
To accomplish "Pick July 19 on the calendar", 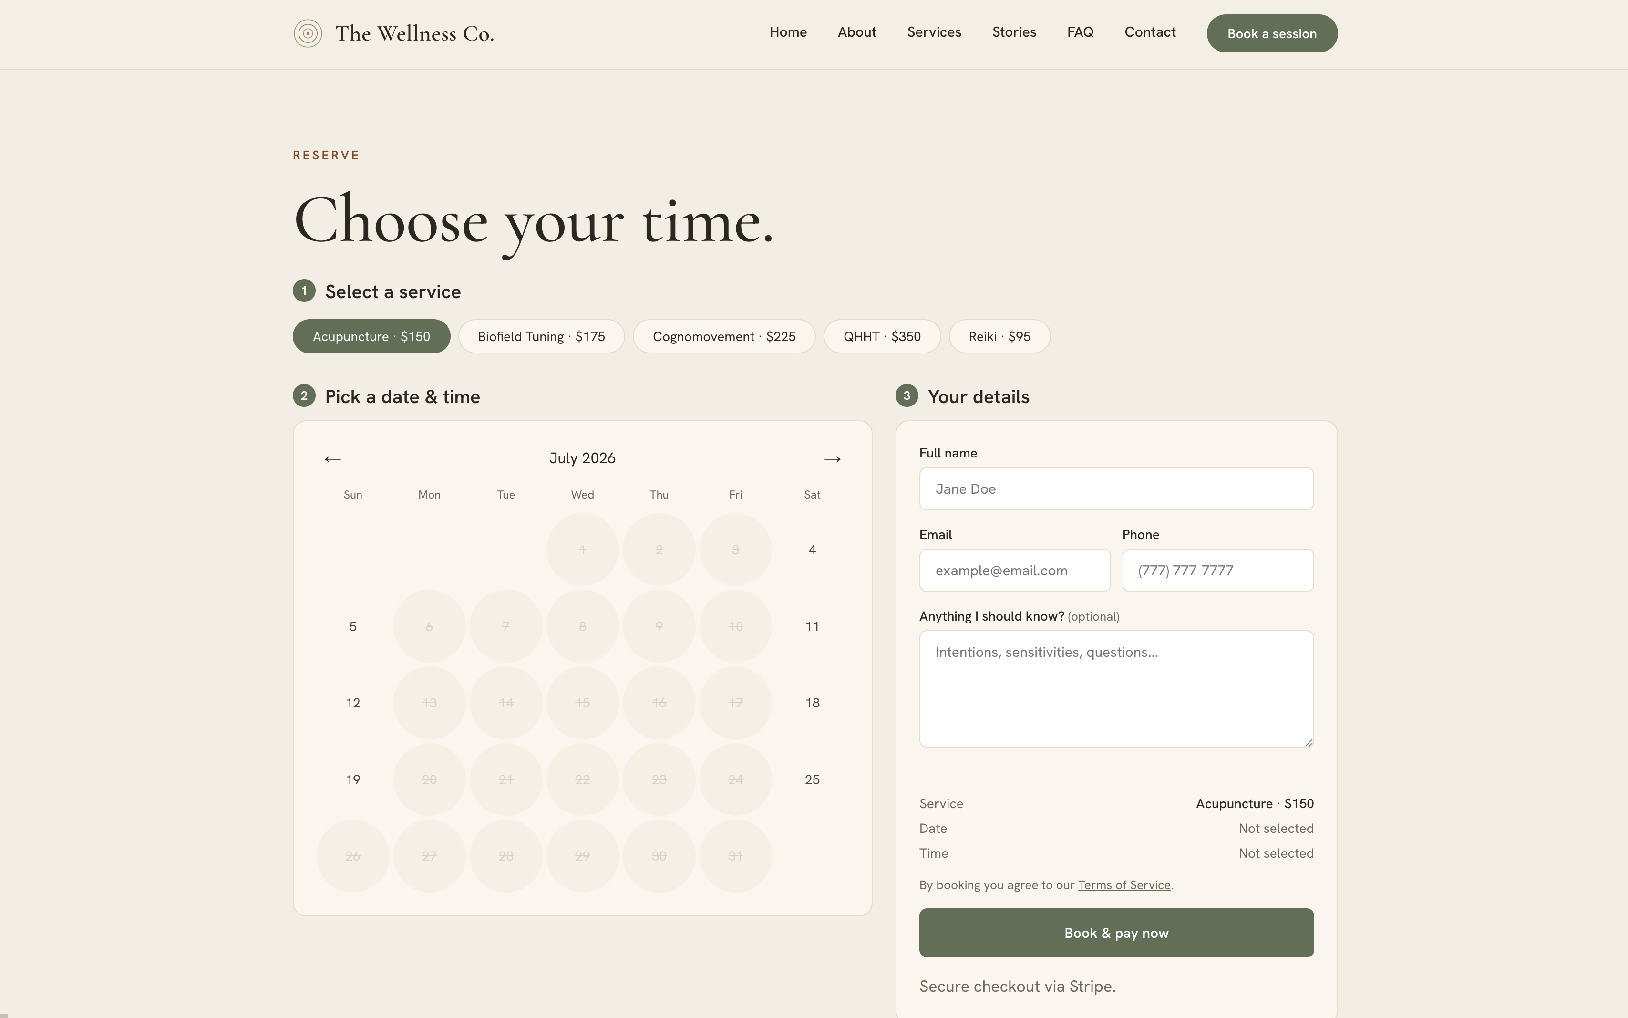I will tap(353, 779).
